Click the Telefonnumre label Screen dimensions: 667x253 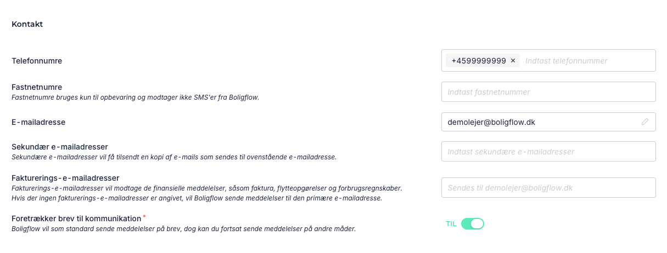[x=37, y=61]
